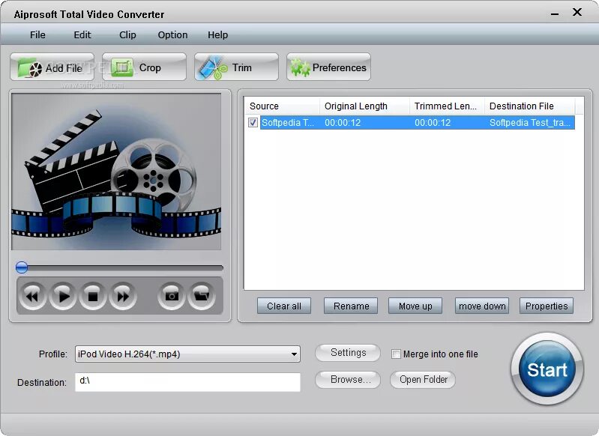The width and height of the screenshot is (599, 436).
Task: Click the Softpedia Test_tra... destination cell
Action: (x=530, y=123)
